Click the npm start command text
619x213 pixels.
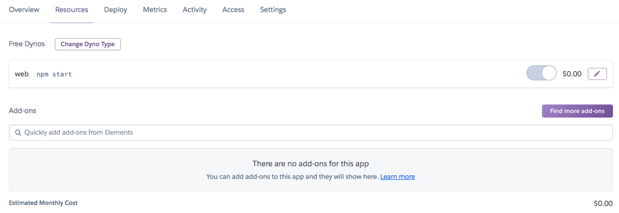tap(54, 74)
